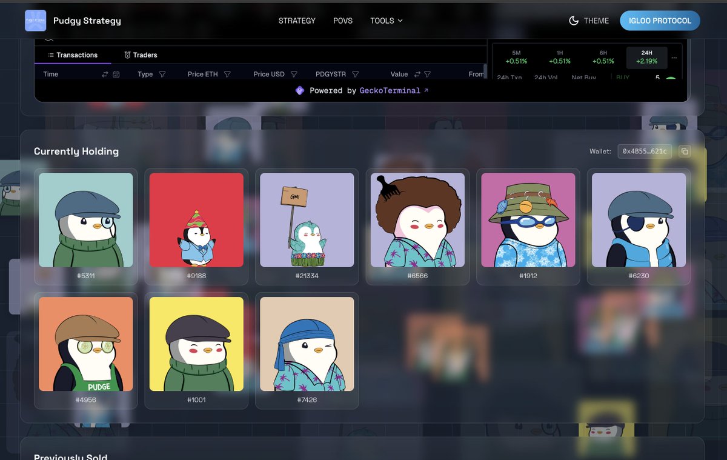Click the #5311 label
727x460 pixels.
point(86,276)
